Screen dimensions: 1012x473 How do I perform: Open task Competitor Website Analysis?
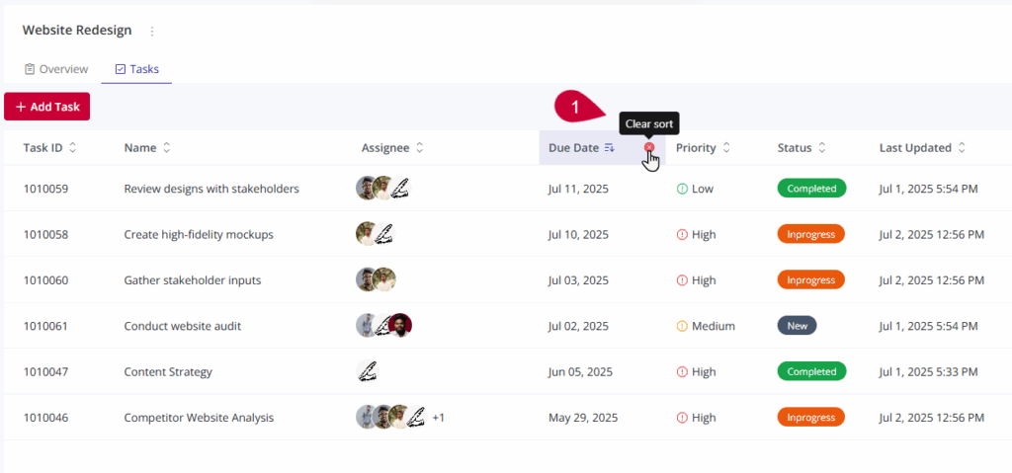199,418
